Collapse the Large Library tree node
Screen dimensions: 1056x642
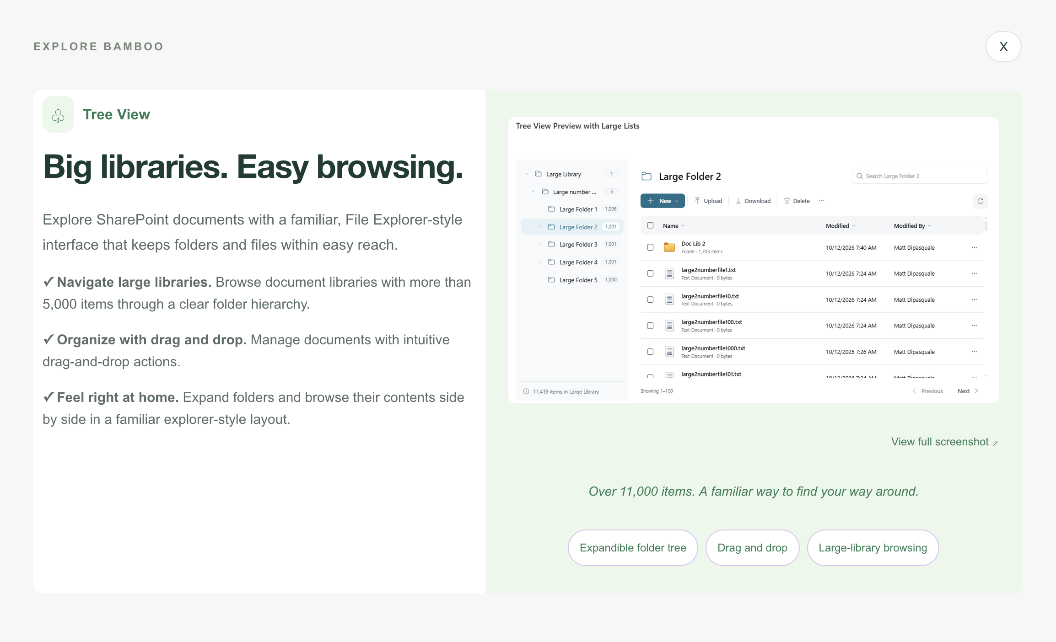[527, 174]
